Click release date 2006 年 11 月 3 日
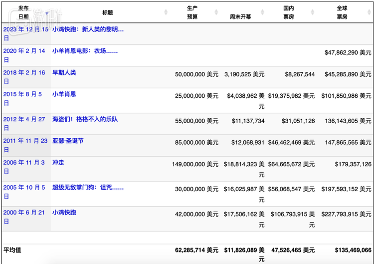 pos(24,167)
